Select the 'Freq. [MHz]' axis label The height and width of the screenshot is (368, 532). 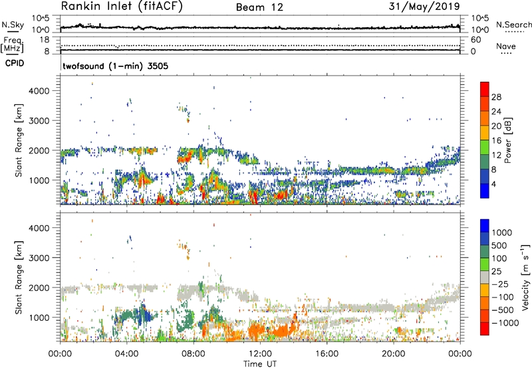(12, 45)
